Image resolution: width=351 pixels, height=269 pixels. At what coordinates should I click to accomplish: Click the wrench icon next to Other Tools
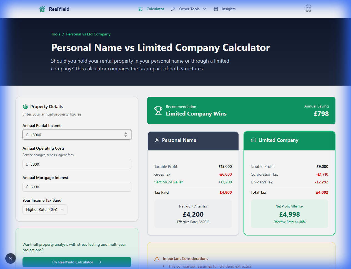(173, 9)
